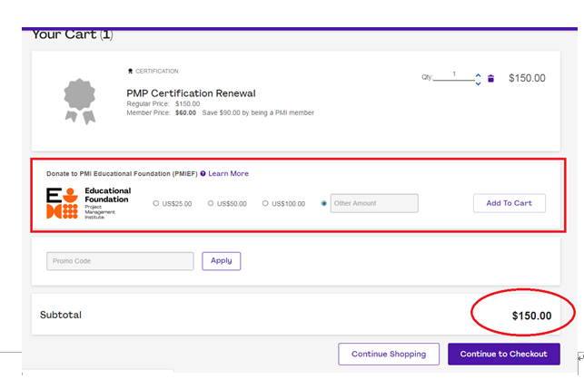Click into the Promo Code field
This screenshot has height=379, width=584.
(120, 261)
